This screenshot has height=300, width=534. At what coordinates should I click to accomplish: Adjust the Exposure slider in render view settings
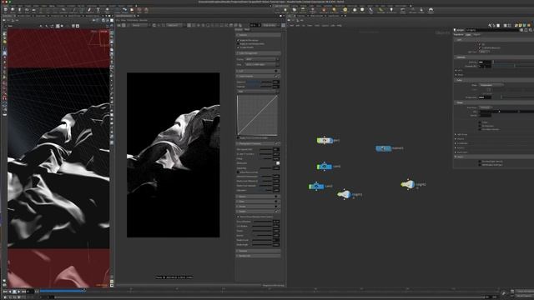click(x=259, y=82)
